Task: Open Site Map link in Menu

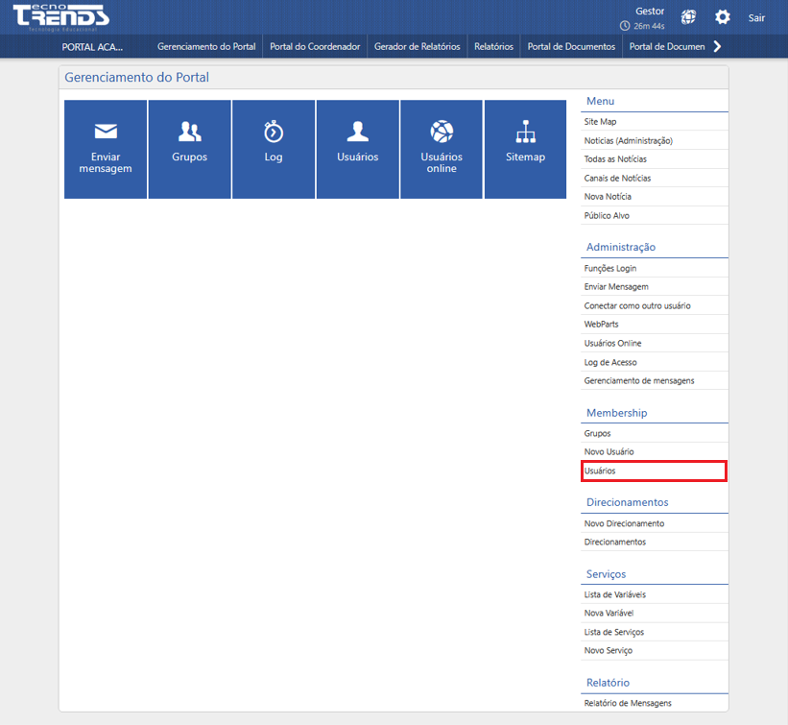Action: pyautogui.click(x=600, y=122)
